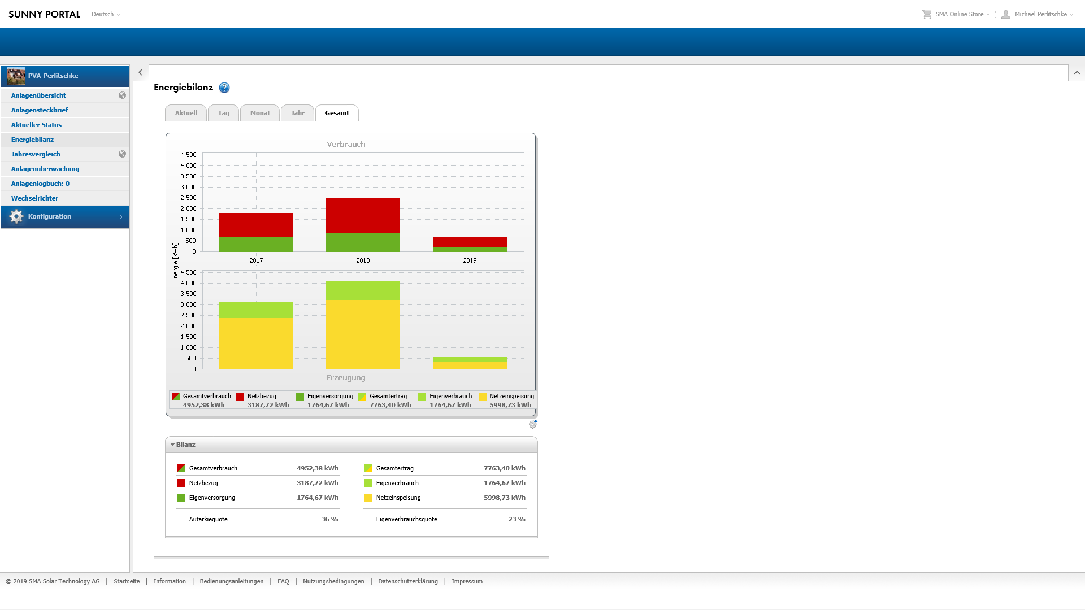Image resolution: width=1085 pixels, height=610 pixels.
Task: Toggle Eigenversorgung series in chart legend
Action: click(329, 396)
